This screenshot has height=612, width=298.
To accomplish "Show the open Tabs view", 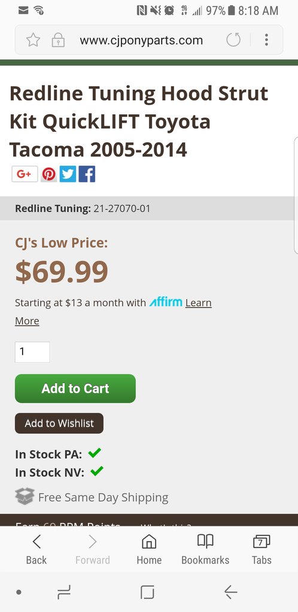I will click(x=261, y=550).
